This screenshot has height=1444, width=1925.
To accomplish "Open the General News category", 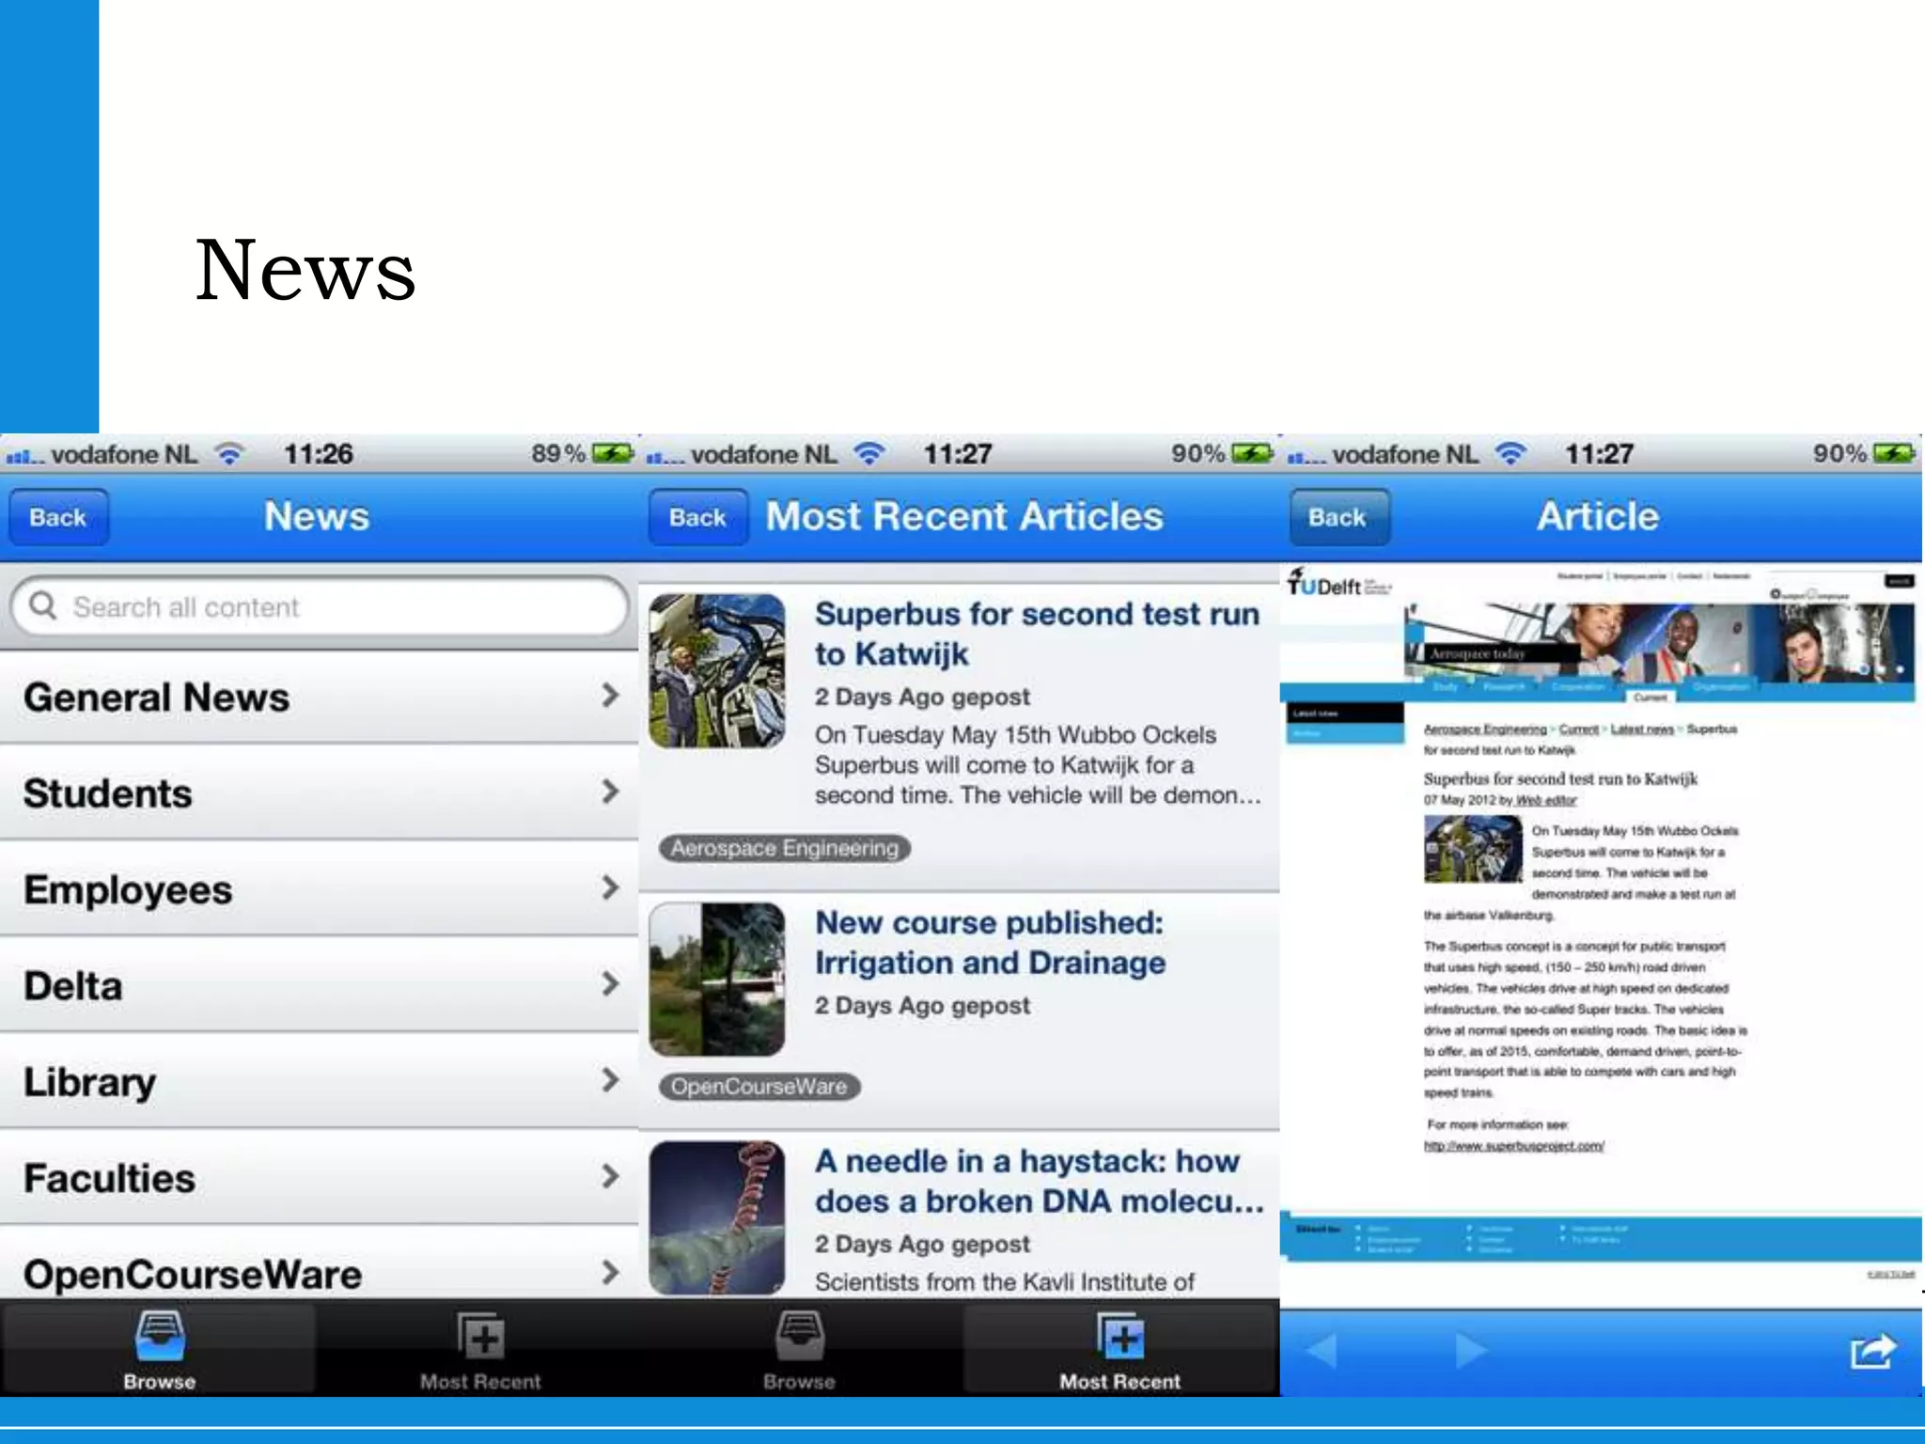I will click(x=320, y=697).
